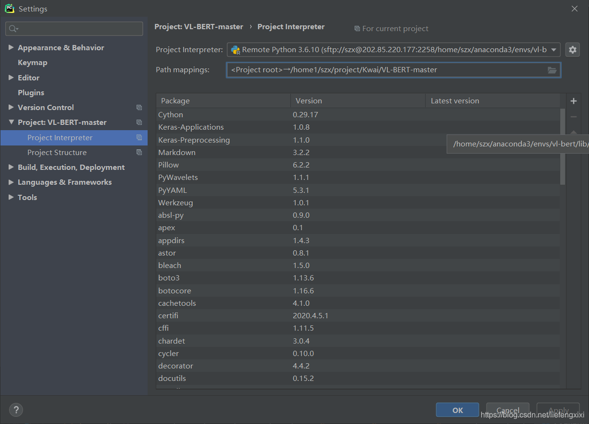Expand the Tools section
The height and width of the screenshot is (424, 589).
click(x=11, y=197)
